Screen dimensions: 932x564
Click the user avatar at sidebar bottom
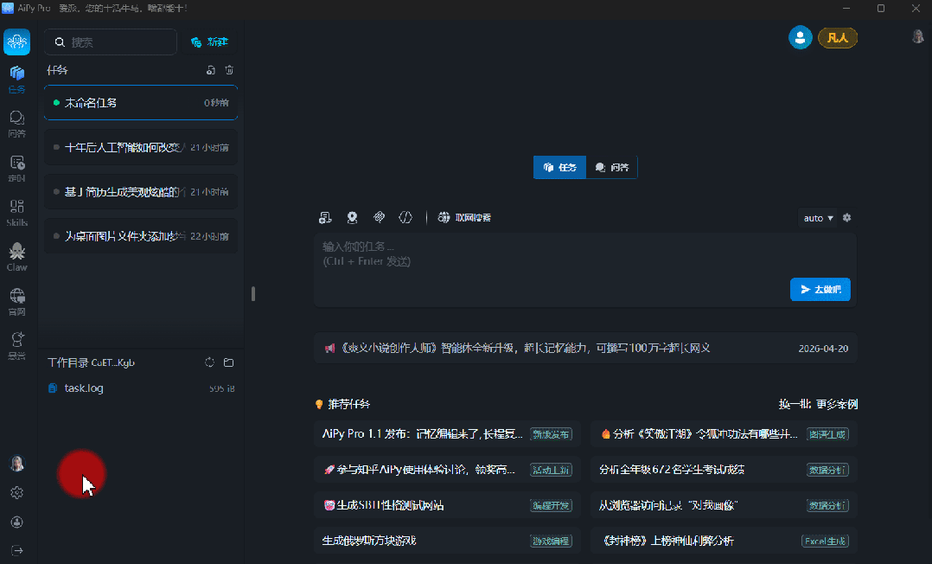tap(17, 464)
